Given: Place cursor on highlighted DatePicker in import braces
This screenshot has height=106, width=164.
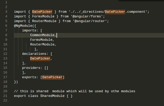Looking at the screenshot, I should point(42,12).
